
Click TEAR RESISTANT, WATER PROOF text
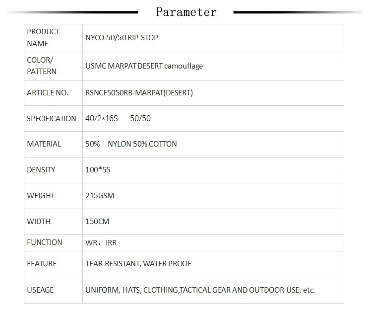pos(138,264)
